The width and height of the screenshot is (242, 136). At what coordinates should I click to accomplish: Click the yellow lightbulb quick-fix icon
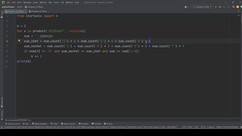coord(19,41)
